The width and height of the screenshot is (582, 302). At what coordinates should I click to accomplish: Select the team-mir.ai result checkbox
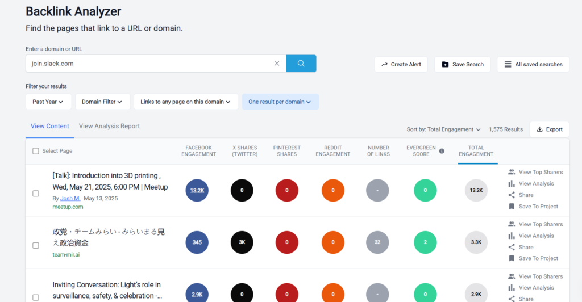[x=36, y=245]
